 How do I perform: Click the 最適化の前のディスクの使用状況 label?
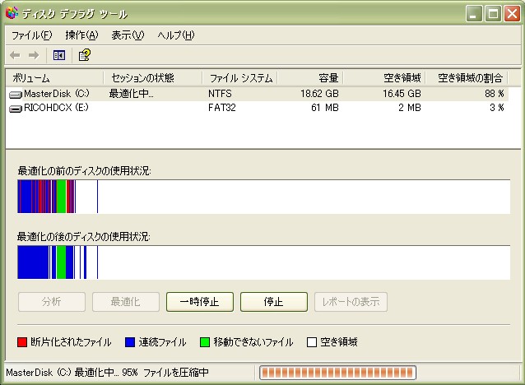[84, 171]
